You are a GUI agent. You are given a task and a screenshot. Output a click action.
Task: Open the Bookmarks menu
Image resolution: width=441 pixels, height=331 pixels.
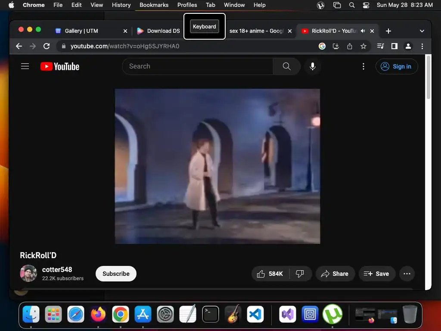[154, 5]
